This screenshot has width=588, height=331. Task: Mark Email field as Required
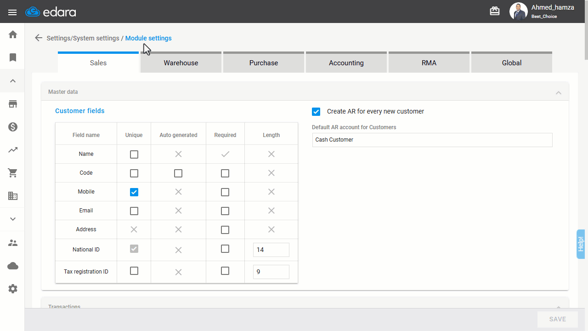tap(225, 211)
